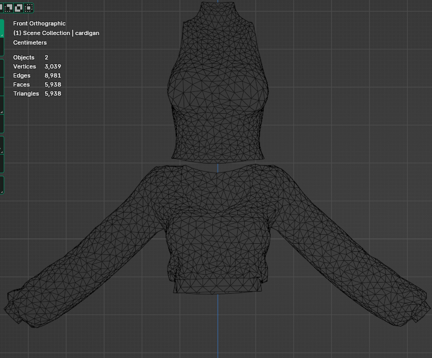The width and height of the screenshot is (432, 358).
Task: Click the Vertices count '3,039'
Action: click(x=53, y=66)
